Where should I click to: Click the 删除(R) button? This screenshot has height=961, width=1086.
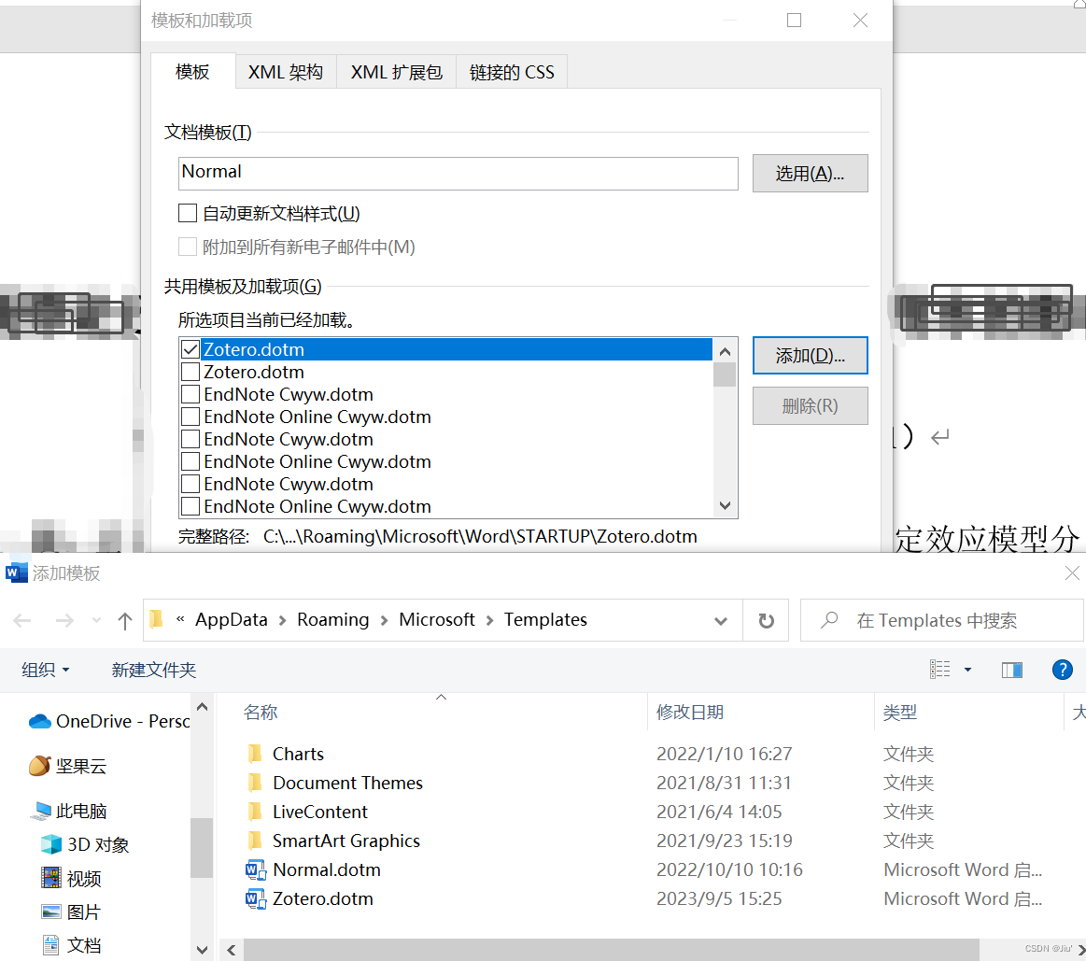[810, 406]
